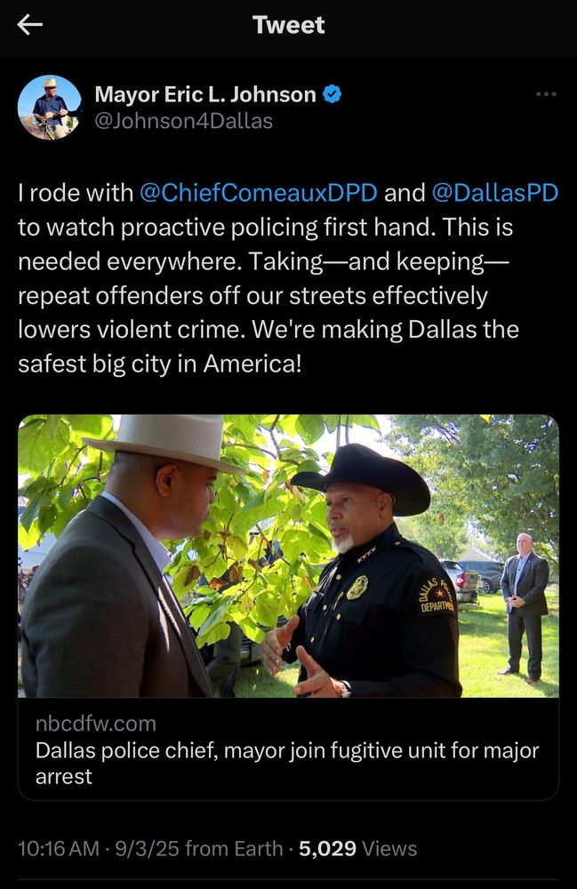
Task: Select the 'from Earth' location label
Action: click(x=234, y=849)
